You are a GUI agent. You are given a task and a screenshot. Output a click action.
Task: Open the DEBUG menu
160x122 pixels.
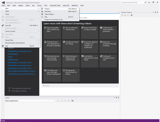click(x=21, y=6)
